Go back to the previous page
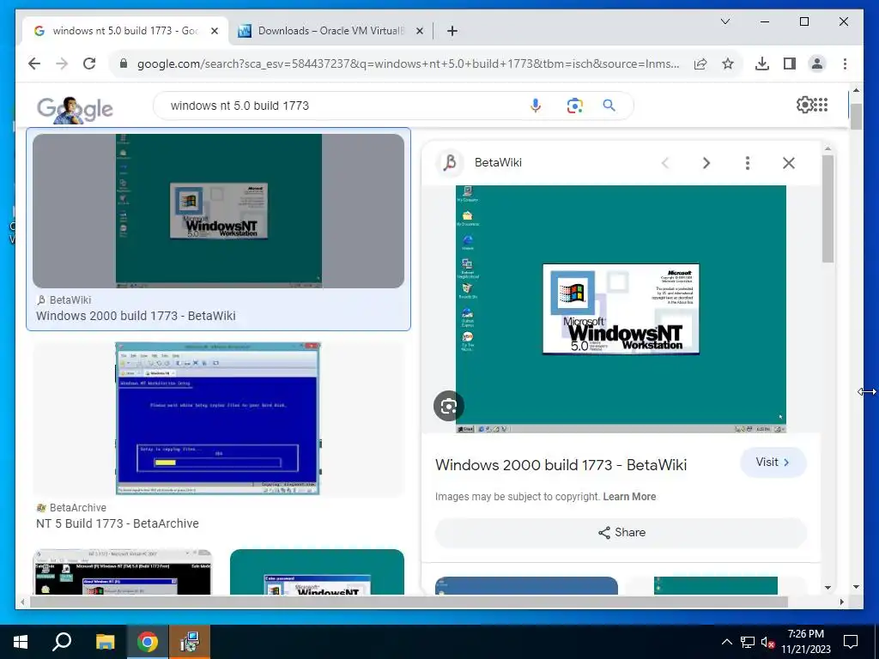 click(34, 63)
